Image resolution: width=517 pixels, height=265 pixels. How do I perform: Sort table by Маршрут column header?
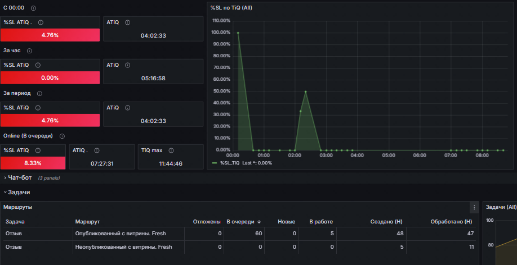(87, 222)
